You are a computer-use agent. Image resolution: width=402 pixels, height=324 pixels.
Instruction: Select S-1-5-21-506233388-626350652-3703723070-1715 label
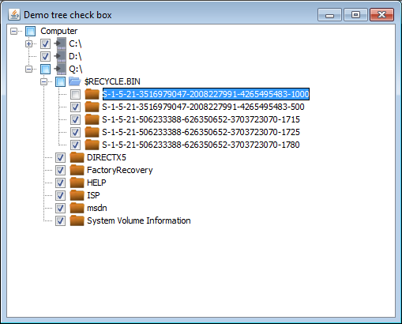(201, 119)
